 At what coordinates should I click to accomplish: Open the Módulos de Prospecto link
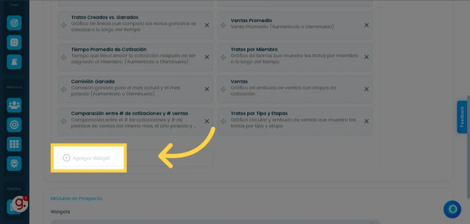76,198
